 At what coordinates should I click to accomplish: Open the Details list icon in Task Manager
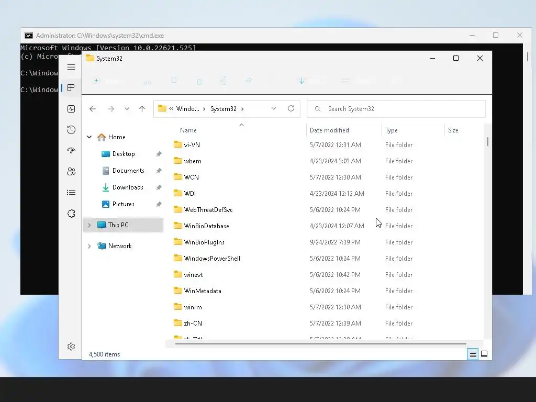pyautogui.click(x=71, y=193)
